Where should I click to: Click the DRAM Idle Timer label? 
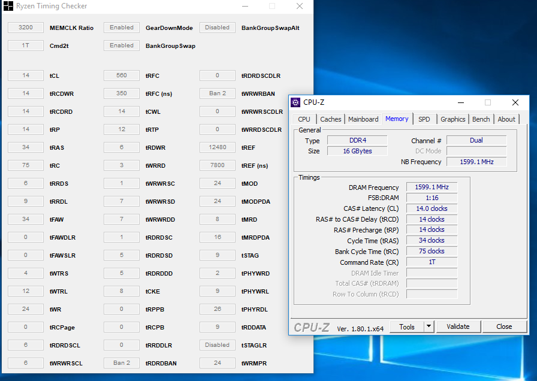tap(375, 273)
